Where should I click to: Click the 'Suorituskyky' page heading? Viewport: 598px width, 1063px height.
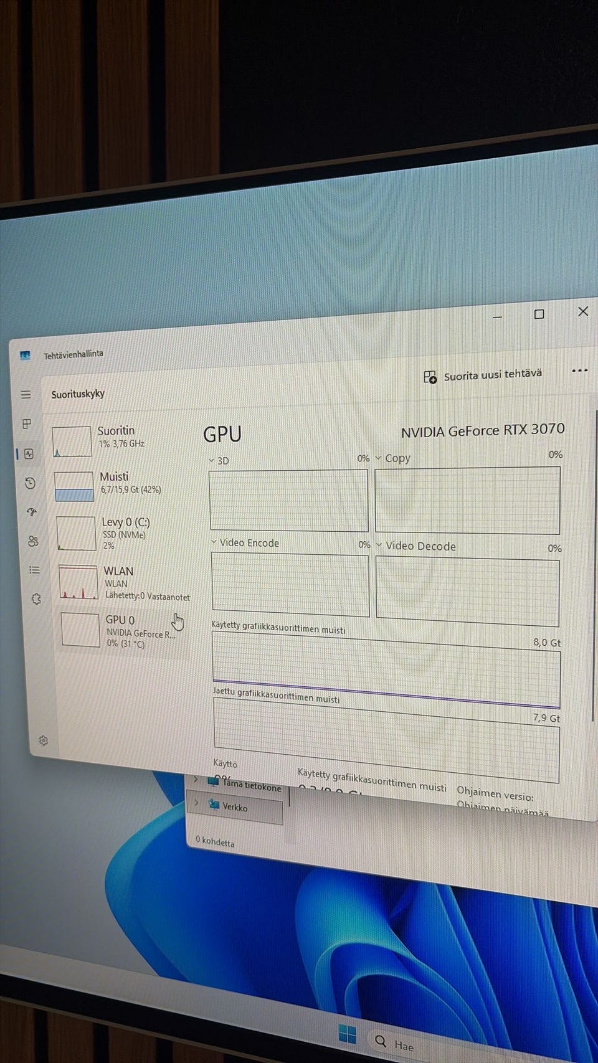coord(78,394)
